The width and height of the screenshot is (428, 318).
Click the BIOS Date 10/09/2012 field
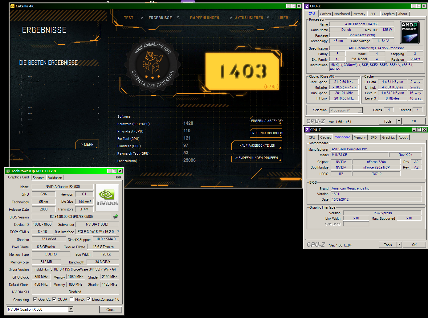coord(376,199)
